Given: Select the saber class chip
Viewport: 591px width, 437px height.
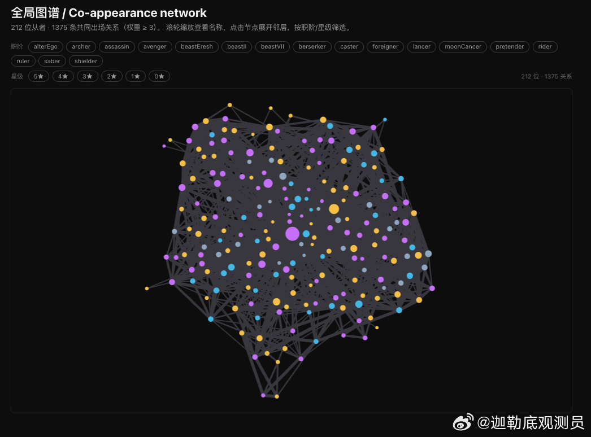Looking at the screenshot, I should pos(52,61).
